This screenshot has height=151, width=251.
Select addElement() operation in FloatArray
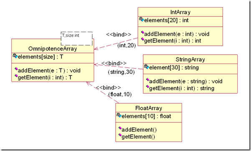click(139, 130)
